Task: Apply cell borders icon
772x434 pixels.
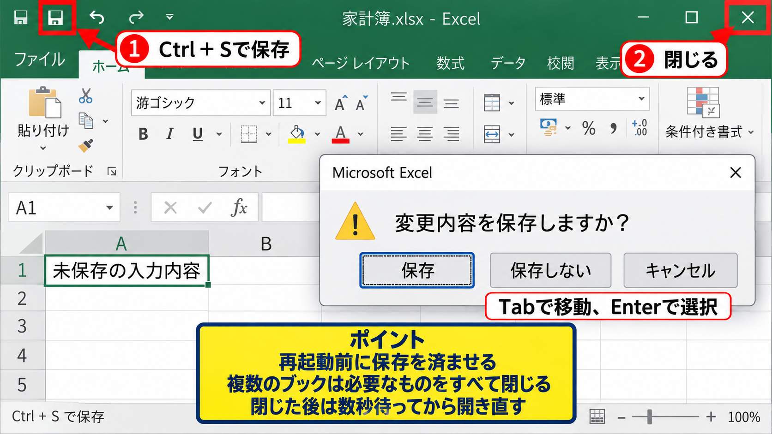Action: point(249,134)
